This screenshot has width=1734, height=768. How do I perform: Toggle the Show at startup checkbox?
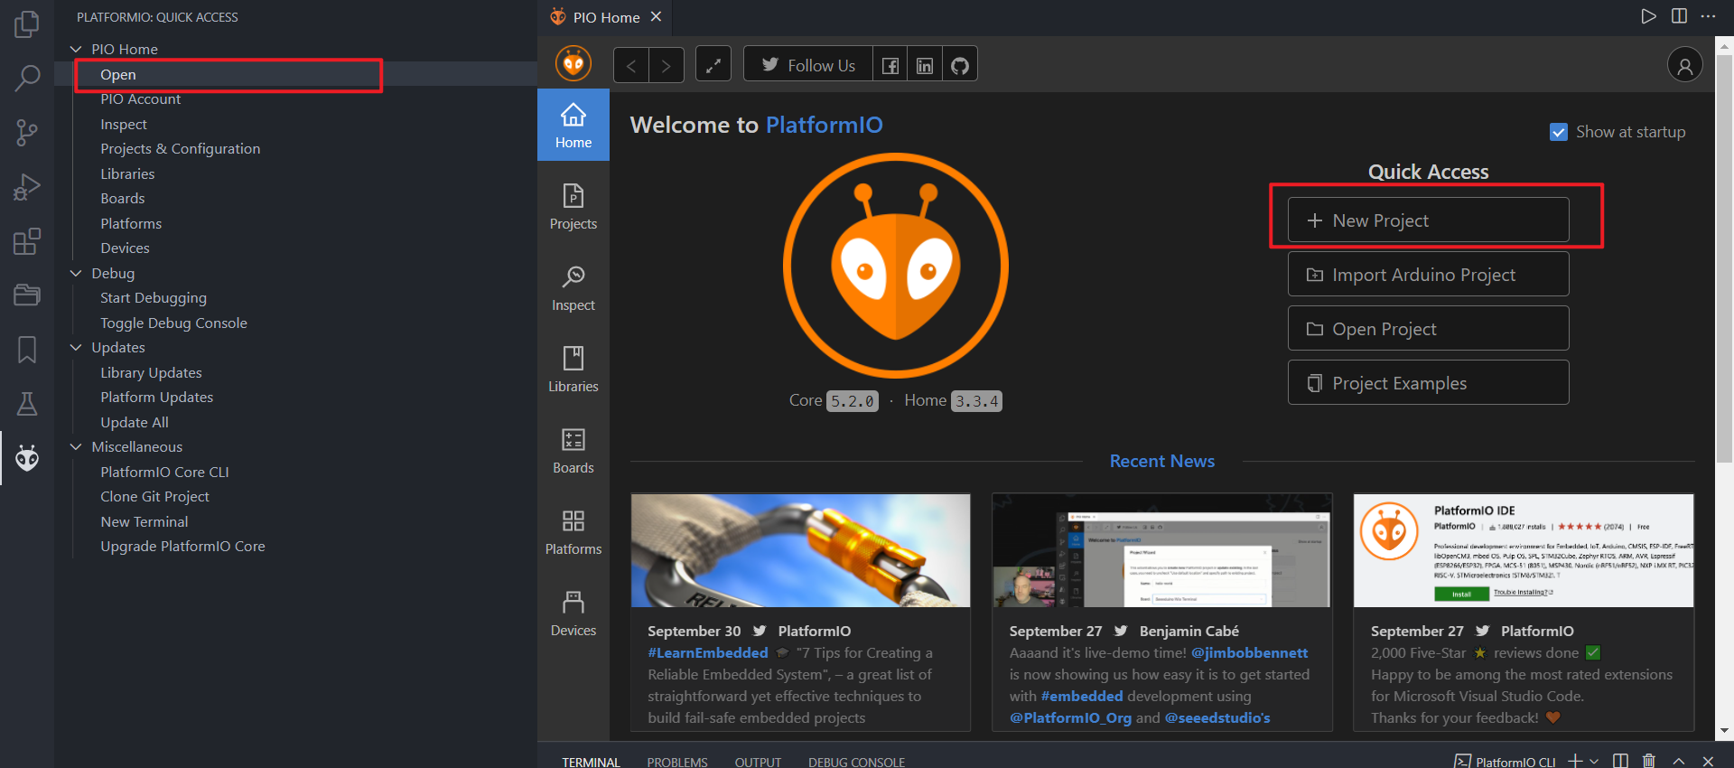[1559, 132]
